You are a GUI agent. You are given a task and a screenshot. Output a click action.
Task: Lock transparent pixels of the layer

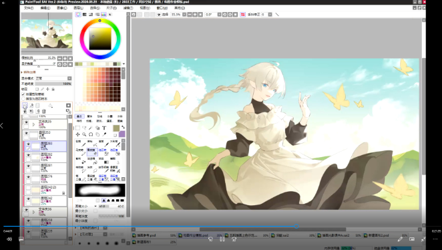pyautogui.click(x=37, y=89)
